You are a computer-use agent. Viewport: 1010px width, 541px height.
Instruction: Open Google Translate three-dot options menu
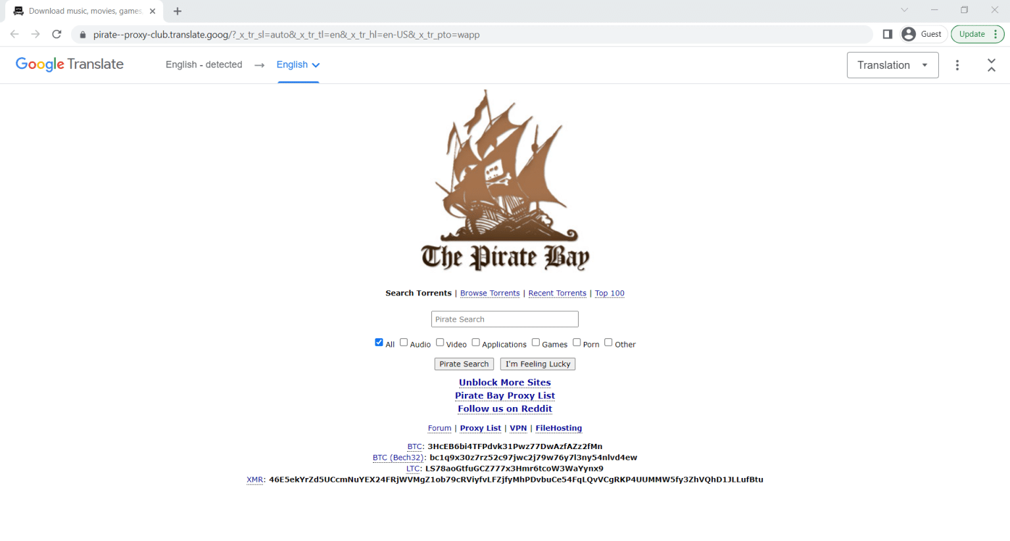coord(957,65)
